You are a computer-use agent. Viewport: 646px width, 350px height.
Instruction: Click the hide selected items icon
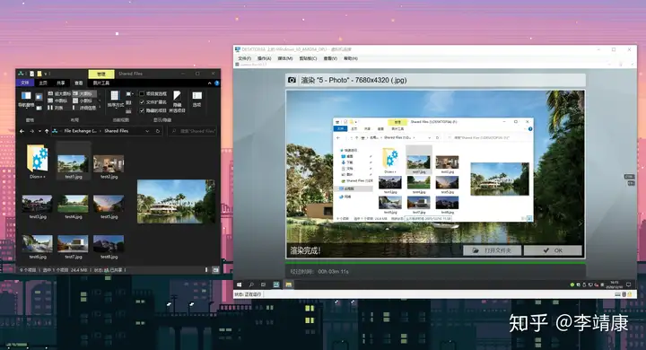point(177,96)
